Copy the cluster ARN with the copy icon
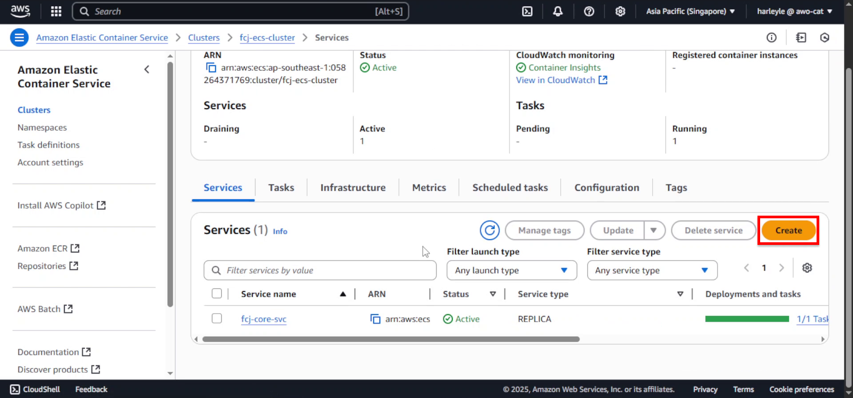 click(x=211, y=68)
